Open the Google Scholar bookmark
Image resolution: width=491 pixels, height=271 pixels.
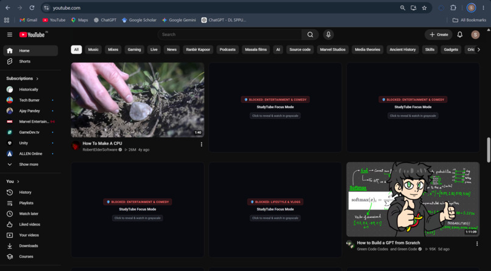pos(139,20)
